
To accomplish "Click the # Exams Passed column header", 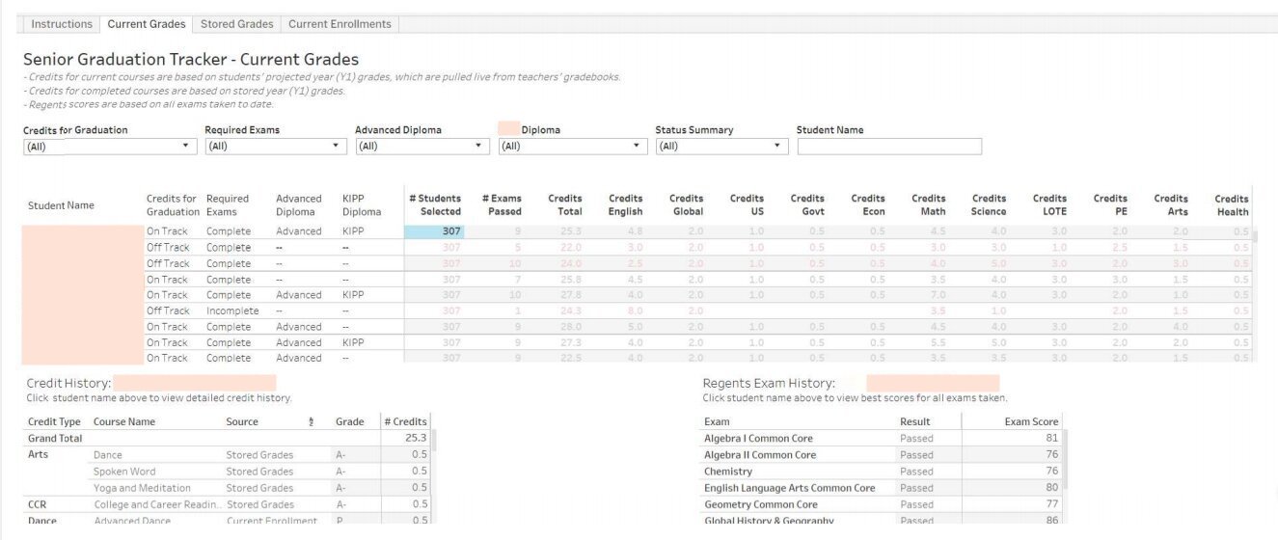I will [x=502, y=205].
